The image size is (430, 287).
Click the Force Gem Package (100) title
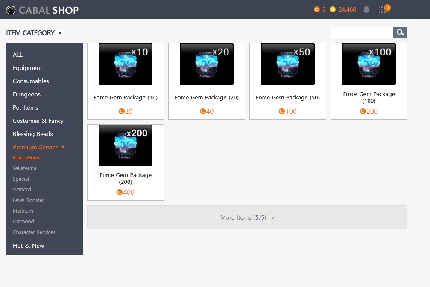click(369, 98)
